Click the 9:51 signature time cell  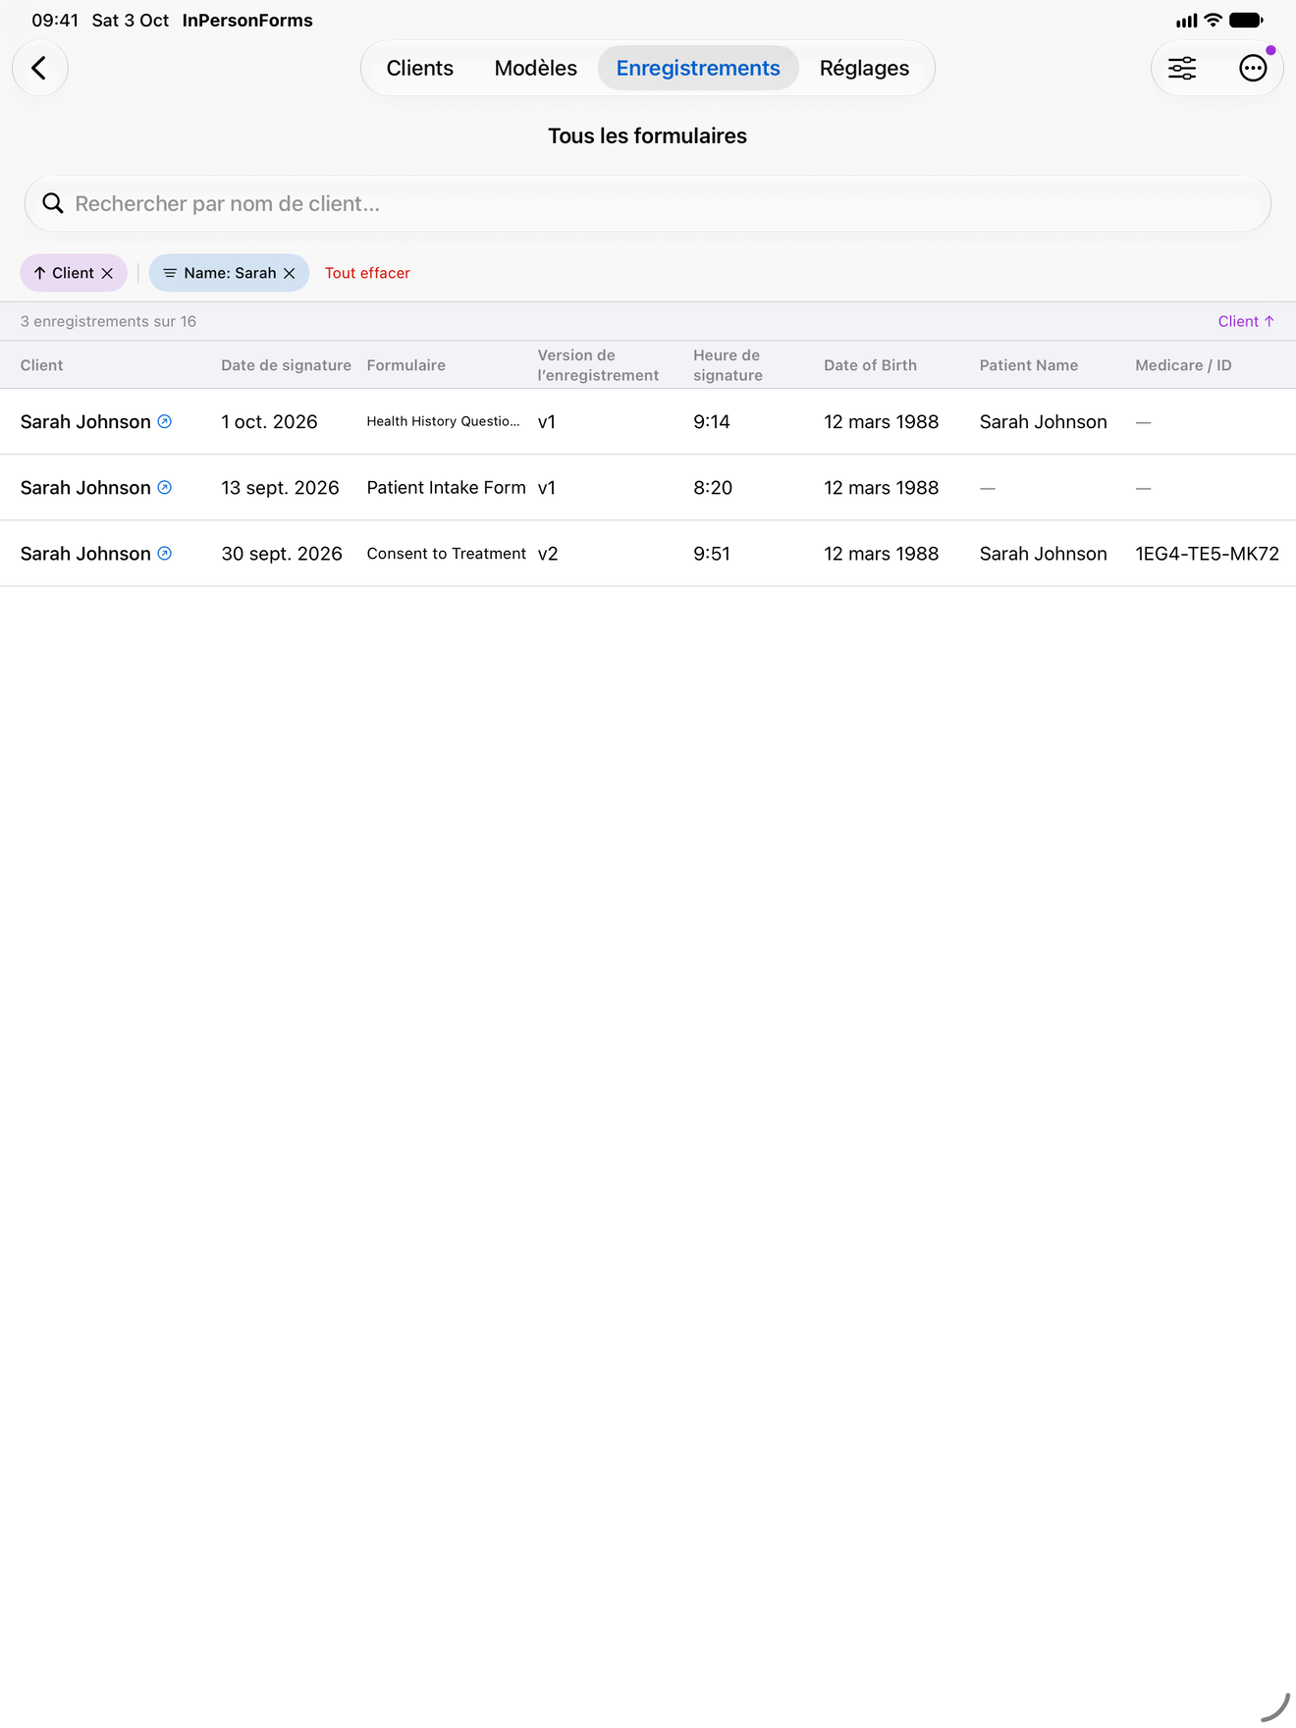click(712, 554)
